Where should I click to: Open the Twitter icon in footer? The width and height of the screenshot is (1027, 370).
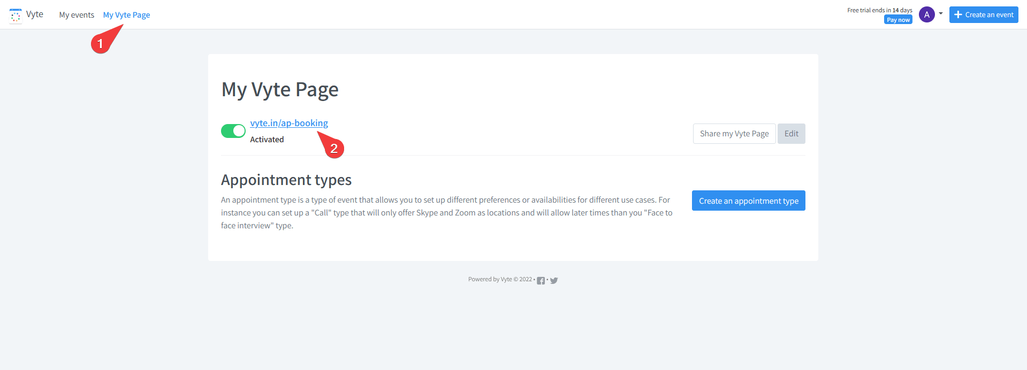(554, 281)
